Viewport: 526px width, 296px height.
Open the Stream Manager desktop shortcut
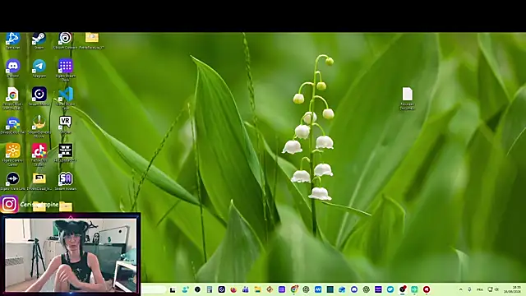[39, 97]
